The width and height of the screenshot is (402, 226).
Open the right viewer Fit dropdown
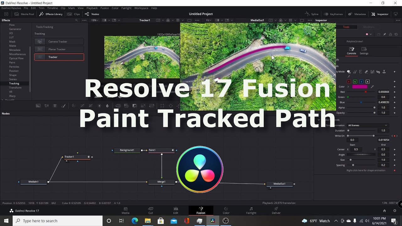click(x=209, y=20)
